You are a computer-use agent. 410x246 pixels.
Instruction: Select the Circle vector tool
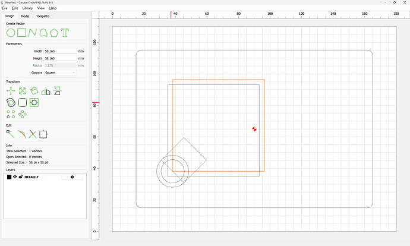point(11,33)
